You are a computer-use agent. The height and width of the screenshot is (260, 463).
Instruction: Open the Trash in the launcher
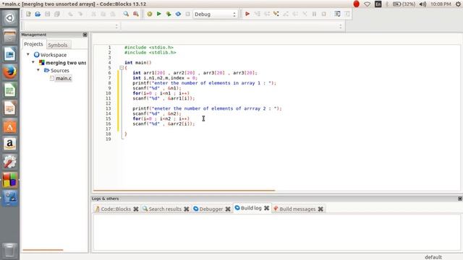click(9, 250)
